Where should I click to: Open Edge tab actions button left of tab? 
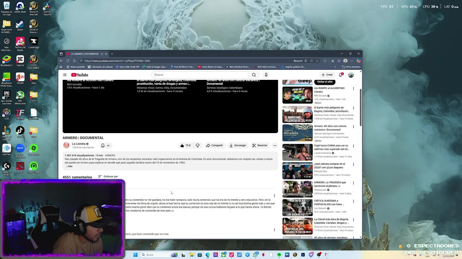pyautogui.click(x=61, y=54)
